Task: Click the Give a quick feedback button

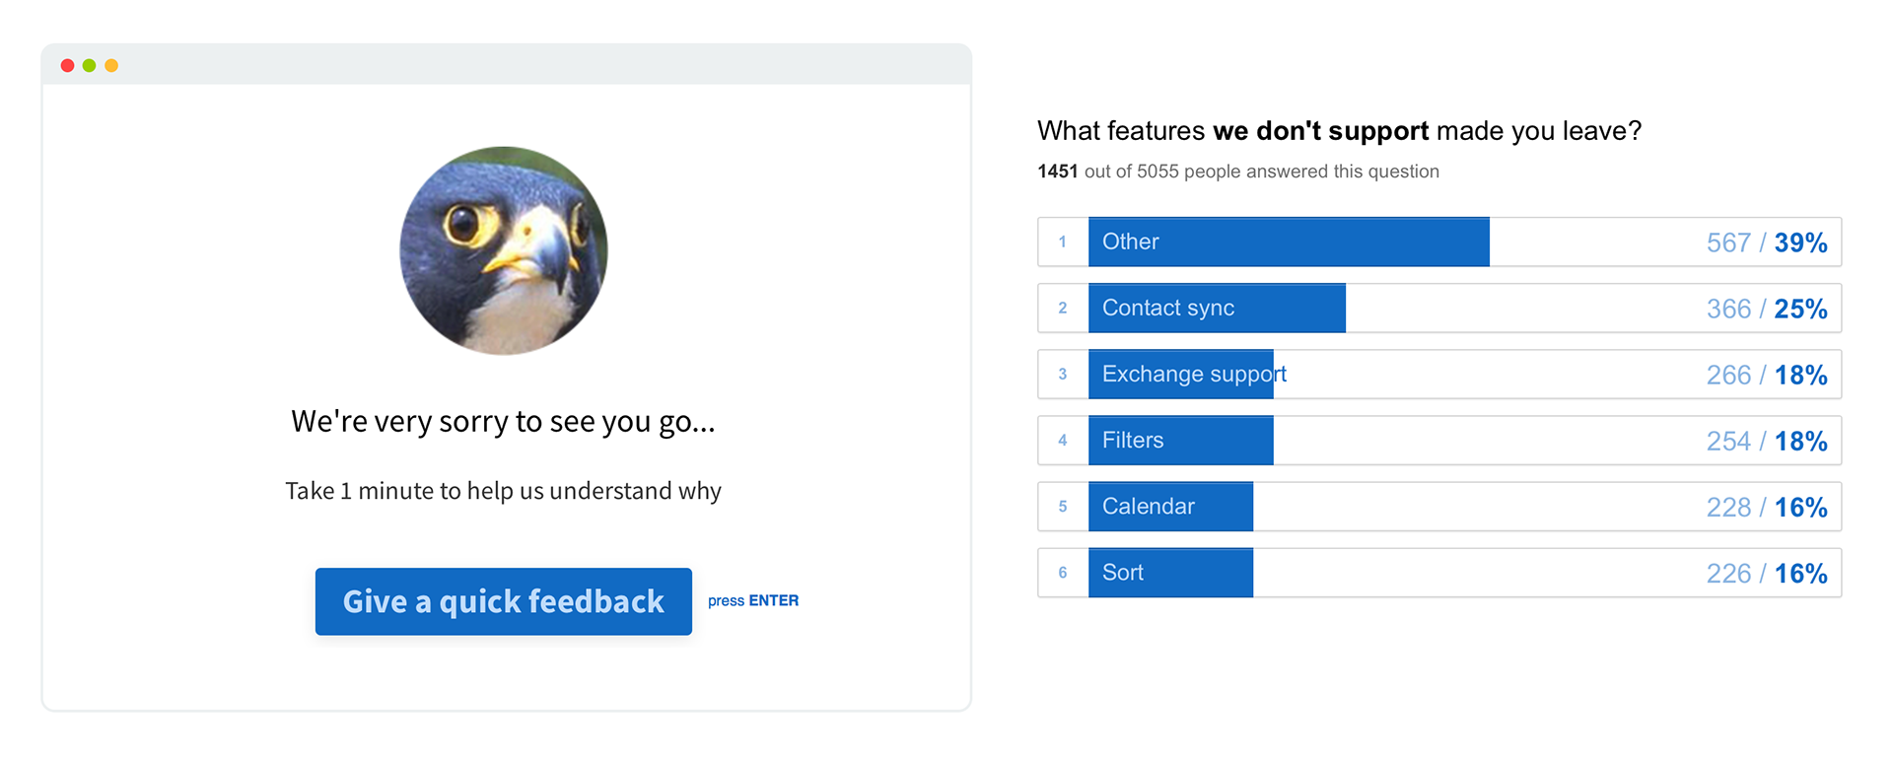Action: tap(504, 601)
